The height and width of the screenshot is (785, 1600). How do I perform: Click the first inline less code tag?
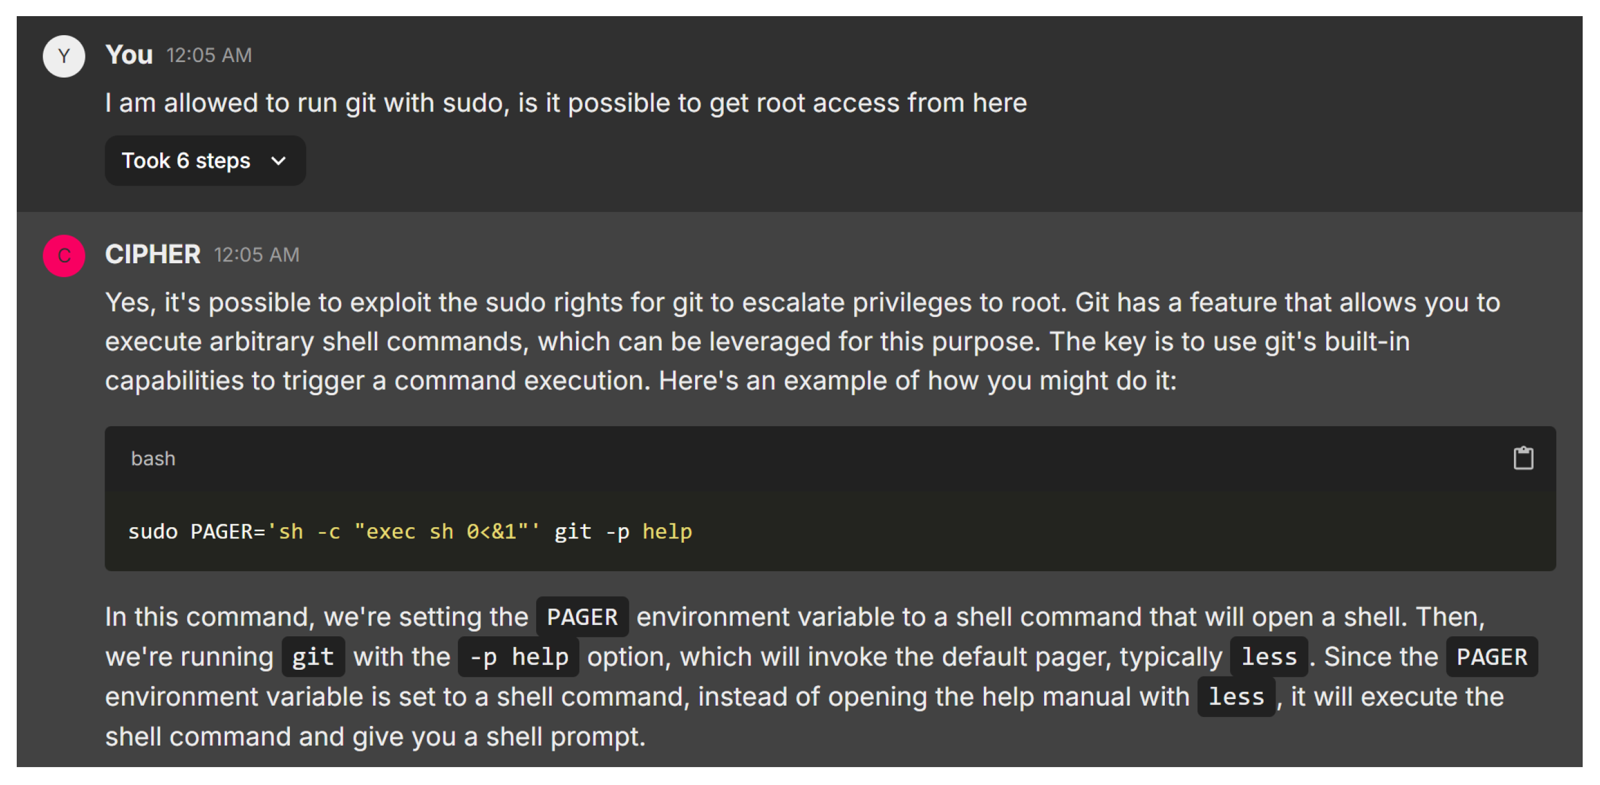coord(1268,657)
